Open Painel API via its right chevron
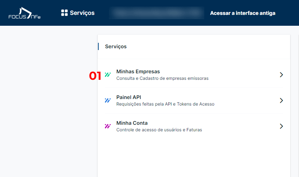299x177 pixels. pyautogui.click(x=281, y=100)
